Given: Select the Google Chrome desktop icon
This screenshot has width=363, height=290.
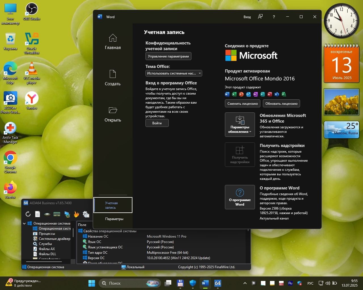Looking at the screenshot, I should tap(10, 162).
